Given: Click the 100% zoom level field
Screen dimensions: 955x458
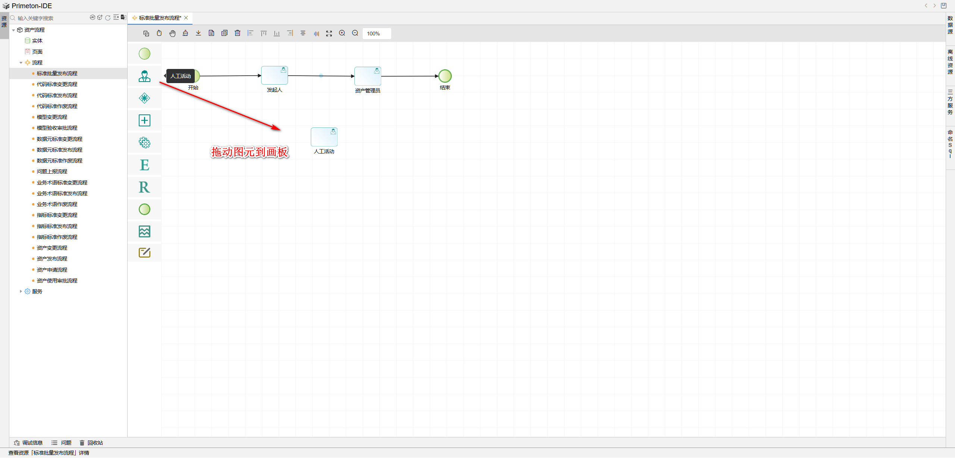Looking at the screenshot, I should click(x=376, y=34).
